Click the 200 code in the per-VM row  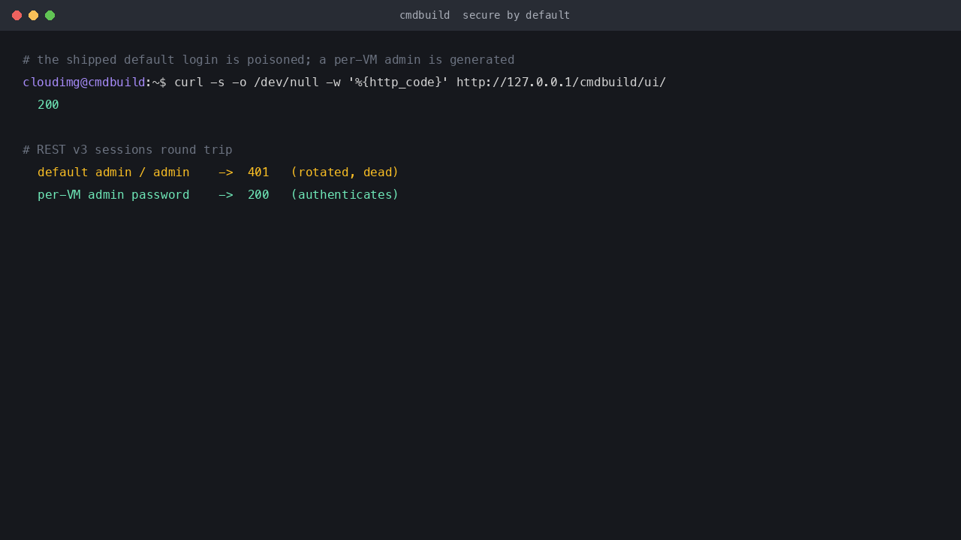pos(258,195)
